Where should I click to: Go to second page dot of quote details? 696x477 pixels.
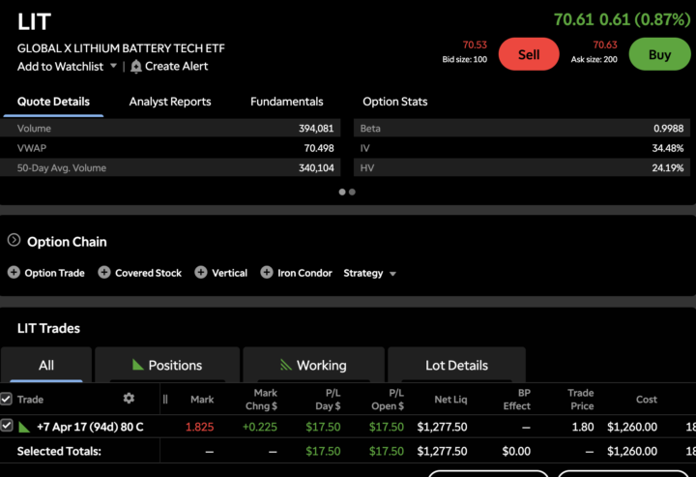tap(352, 192)
